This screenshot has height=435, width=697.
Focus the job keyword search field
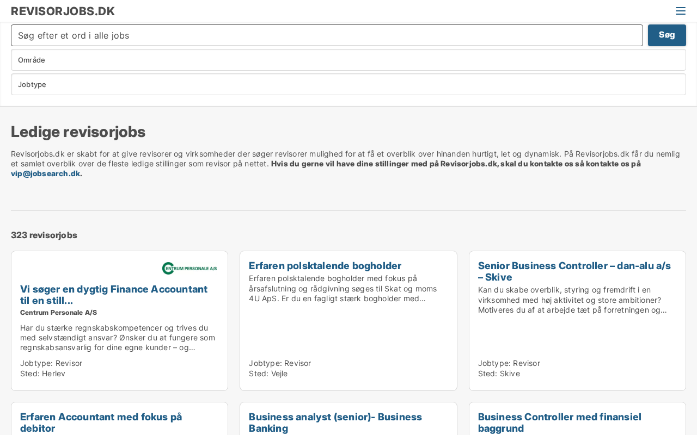tap(327, 35)
